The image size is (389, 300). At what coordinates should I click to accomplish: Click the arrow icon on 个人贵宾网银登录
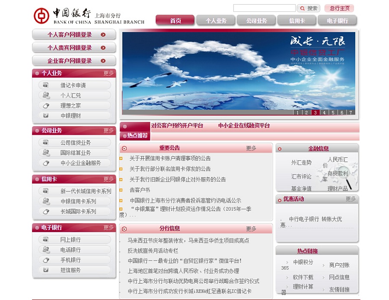click(x=103, y=48)
